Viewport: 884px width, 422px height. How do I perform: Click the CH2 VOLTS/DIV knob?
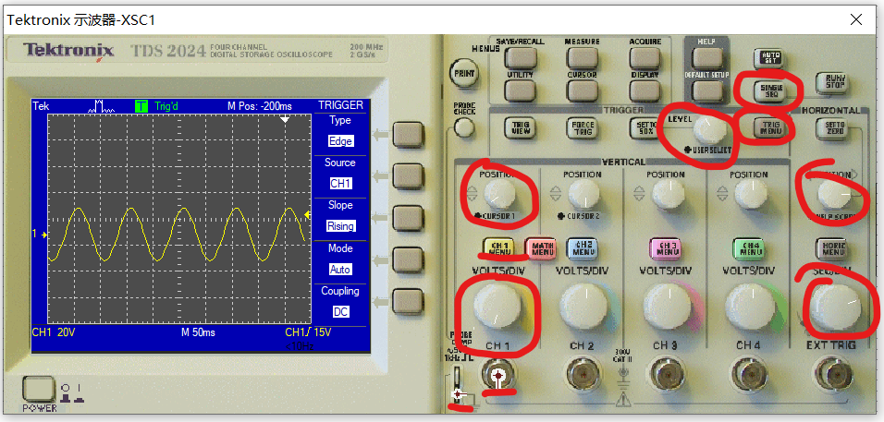tap(583, 307)
